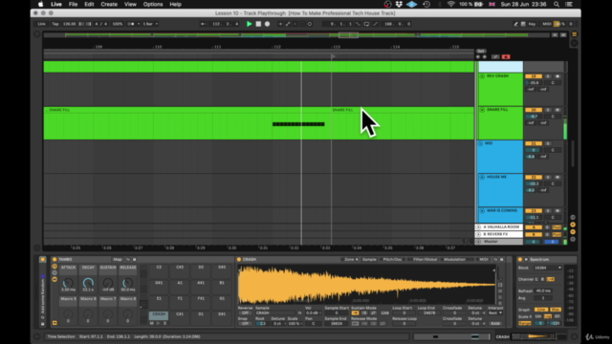
Task: Open the Dropbox menu bar icon
Action: coord(399,4)
